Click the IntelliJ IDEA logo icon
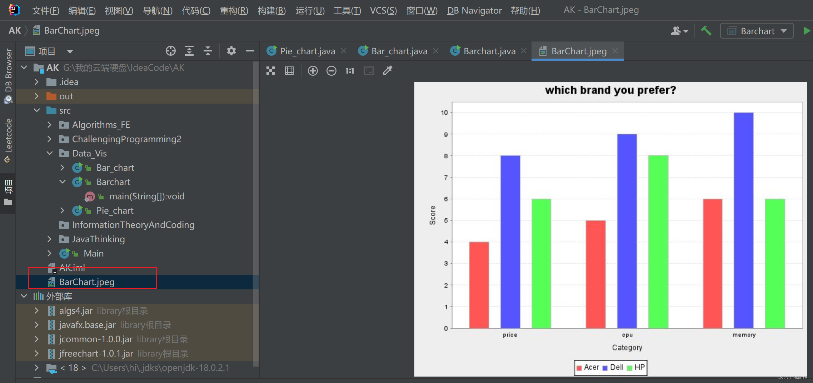813x383 pixels. pos(14,10)
